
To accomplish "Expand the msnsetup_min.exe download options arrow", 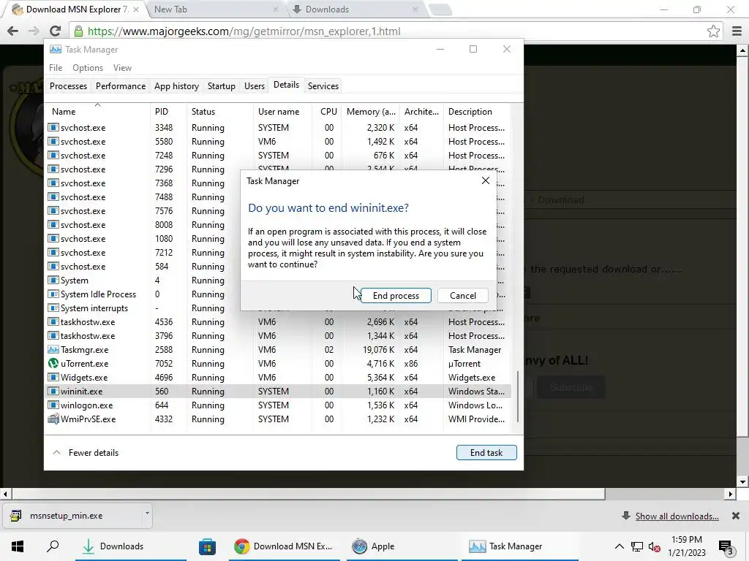I will pyautogui.click(x=146, y=514).
